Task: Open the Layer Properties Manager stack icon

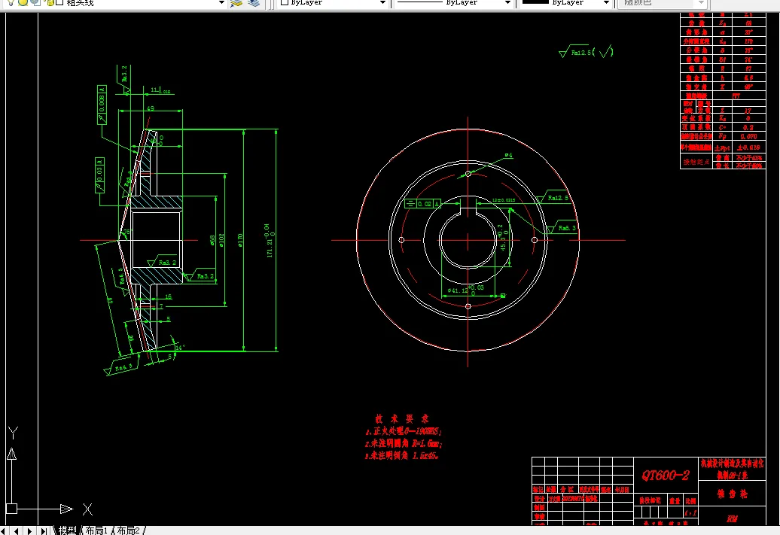Action: tap(236, 3)
